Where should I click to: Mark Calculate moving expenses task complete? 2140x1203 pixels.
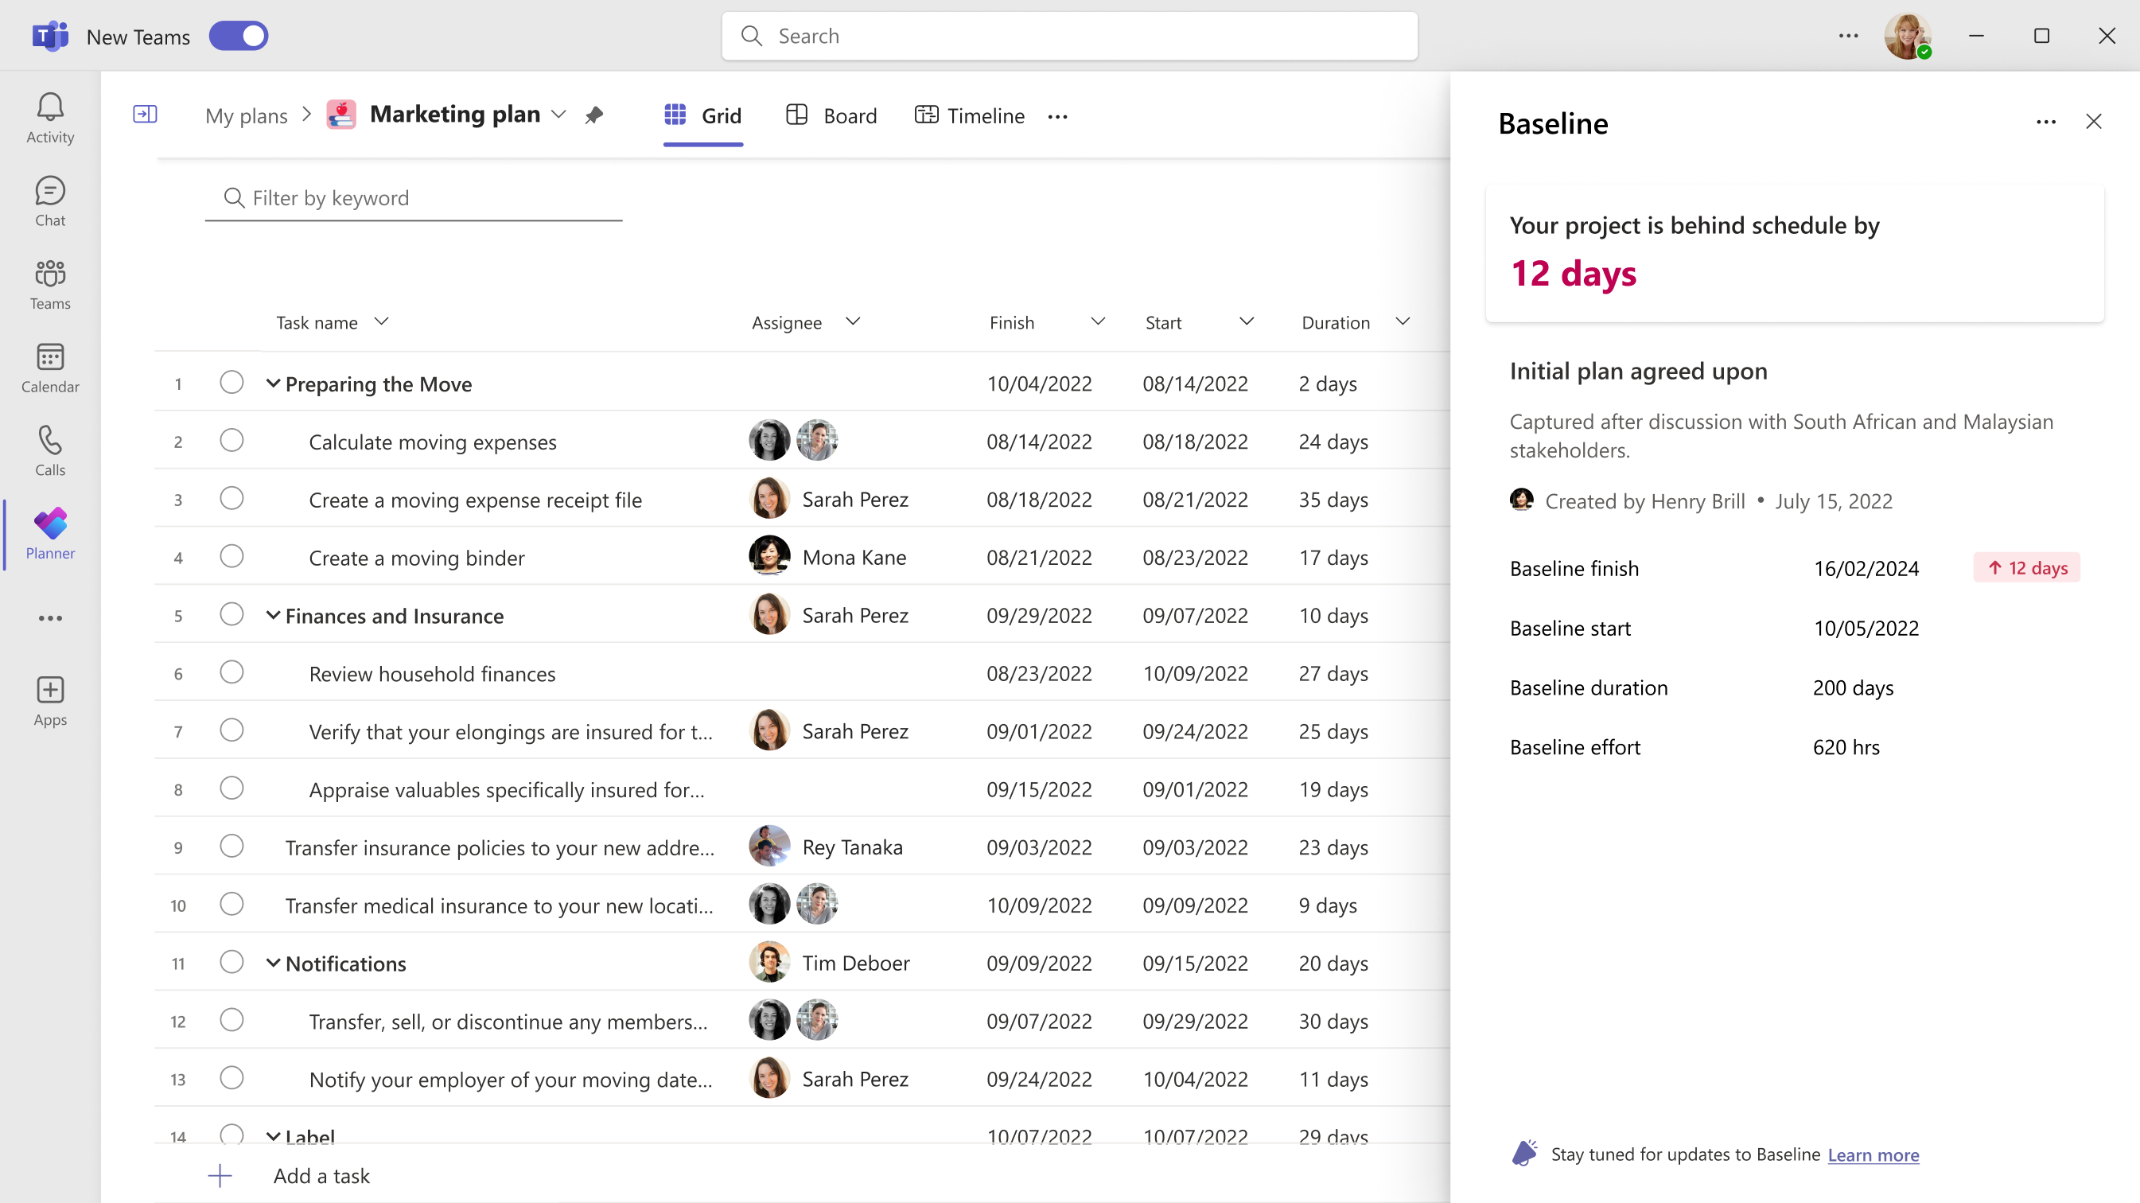[x=232, y=440]
